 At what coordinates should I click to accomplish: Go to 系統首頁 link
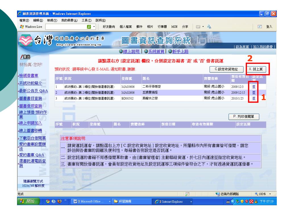coord(156,52)
